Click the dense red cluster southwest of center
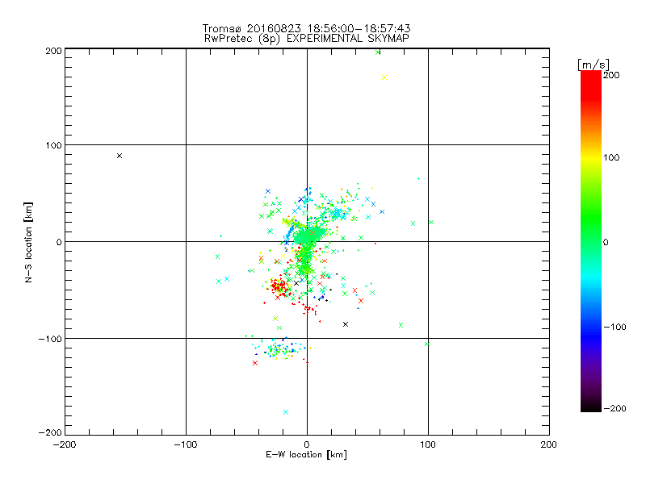Screen dimensions: 646x484 [279, 286]
